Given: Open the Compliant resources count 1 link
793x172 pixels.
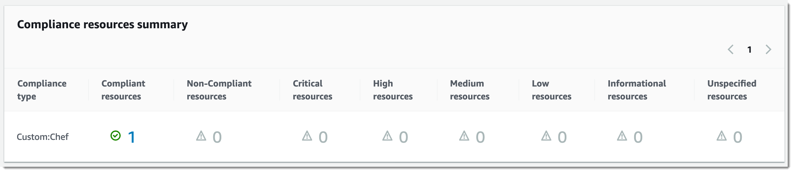Looking at the screenshot, I should 132,137.
